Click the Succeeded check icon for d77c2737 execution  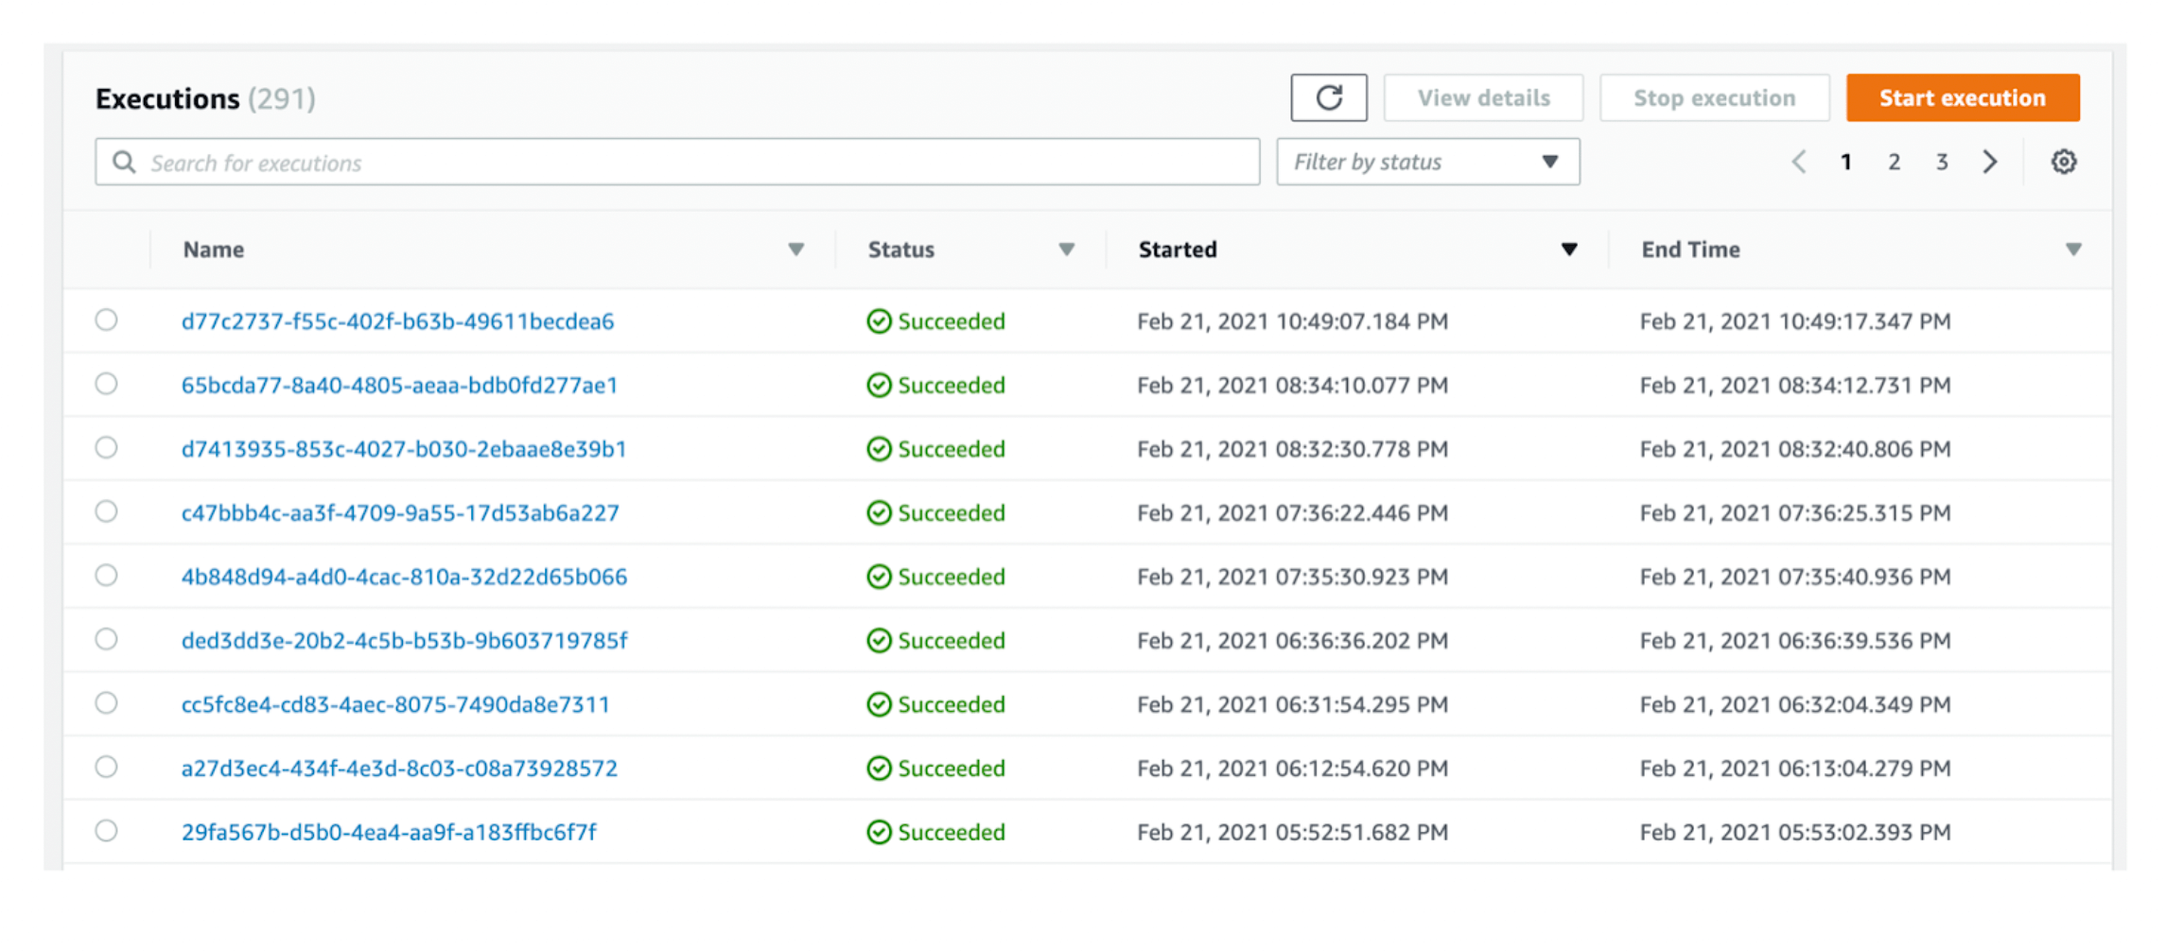coord(879,321)
